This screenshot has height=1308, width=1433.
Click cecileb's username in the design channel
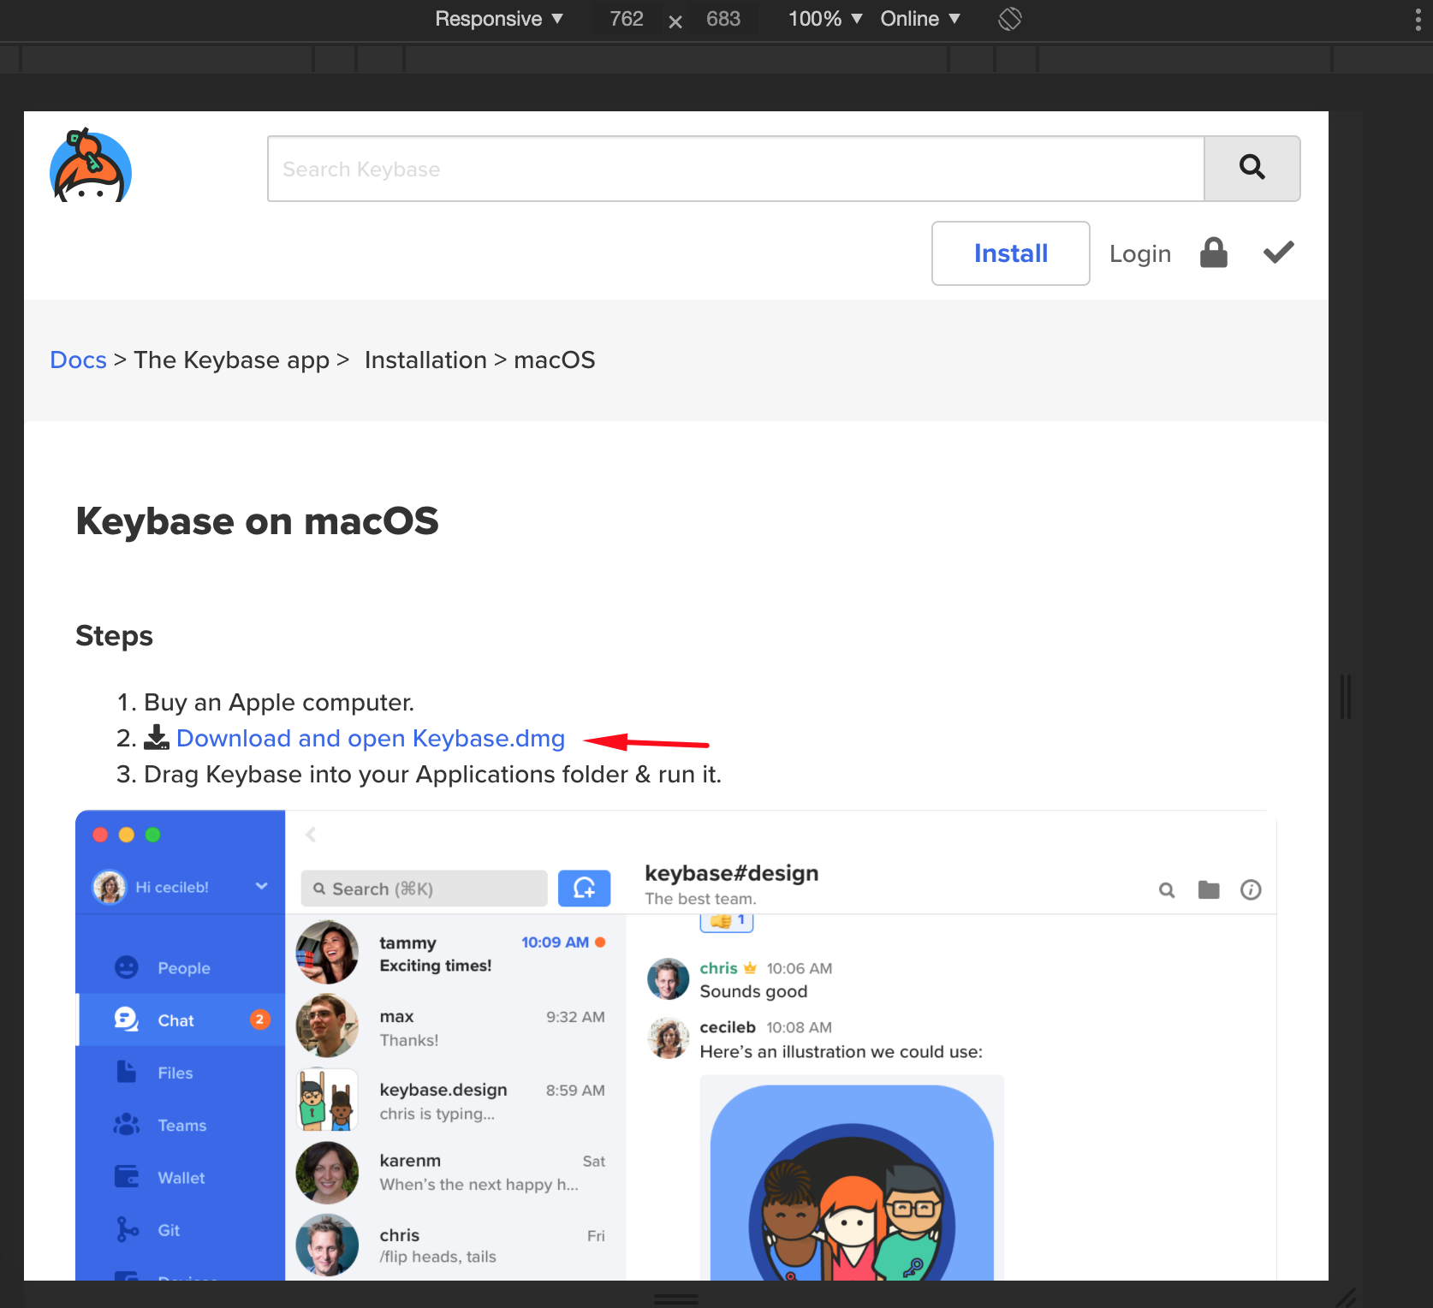click(728, 1027)
